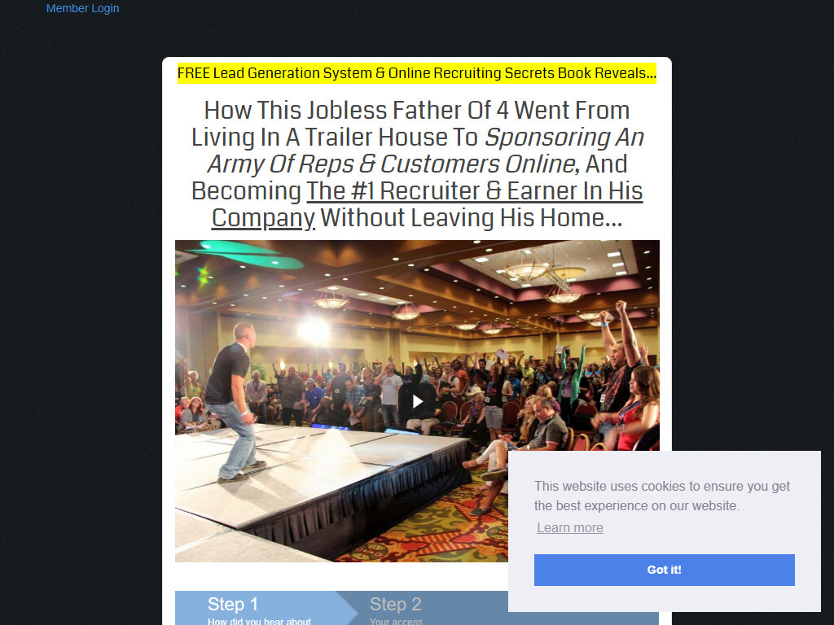Click the Step 1 arrow chevron divider
Screen dimensions: 834x625
(x=347, y=608)
